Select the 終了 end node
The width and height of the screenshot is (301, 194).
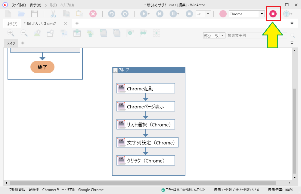[x=42, y=67]
